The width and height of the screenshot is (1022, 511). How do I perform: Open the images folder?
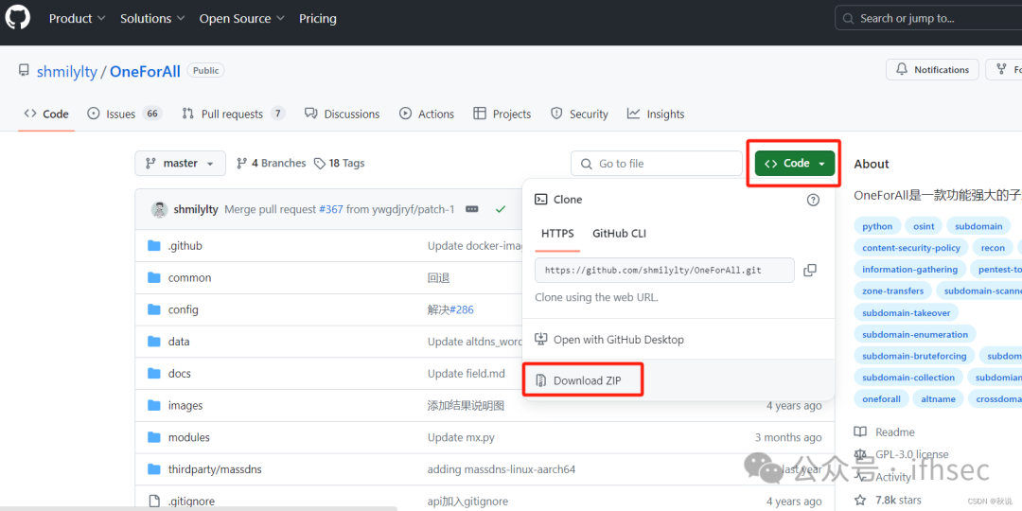click(x=185, y=405)
